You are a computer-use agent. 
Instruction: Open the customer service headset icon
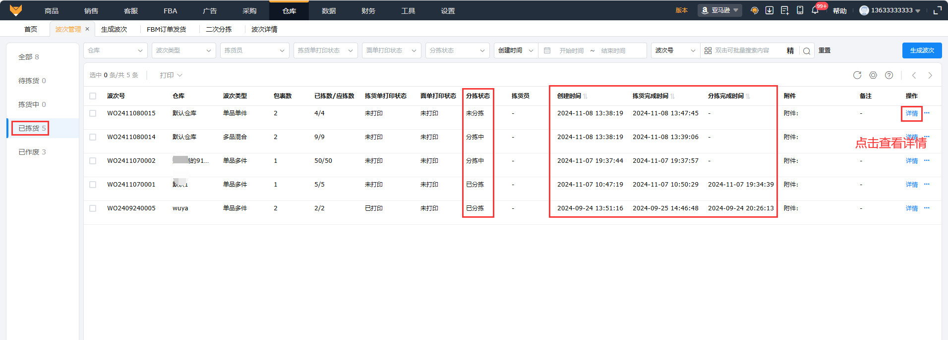click(755, 10)
